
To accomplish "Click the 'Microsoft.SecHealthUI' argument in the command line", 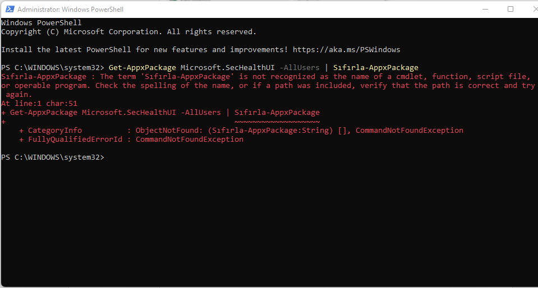I will [227, 68].
